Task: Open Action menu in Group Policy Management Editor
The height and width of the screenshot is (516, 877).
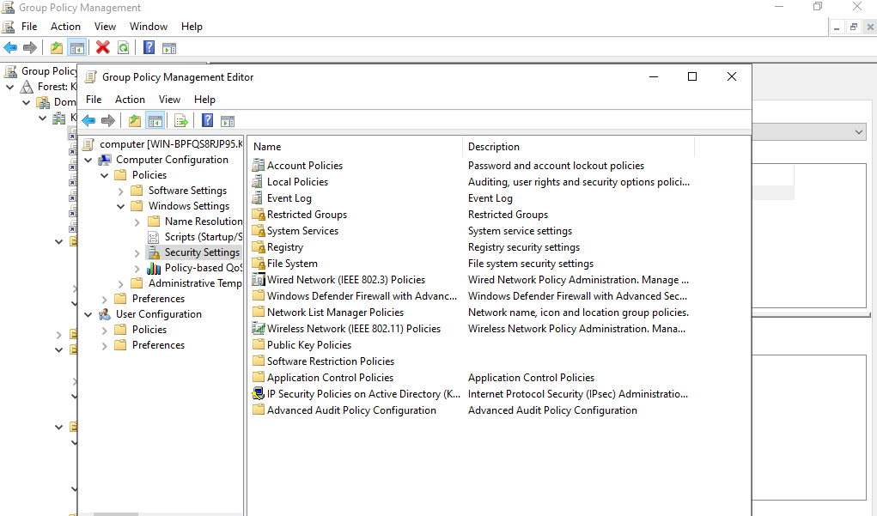Action: [x=130, y=100]
